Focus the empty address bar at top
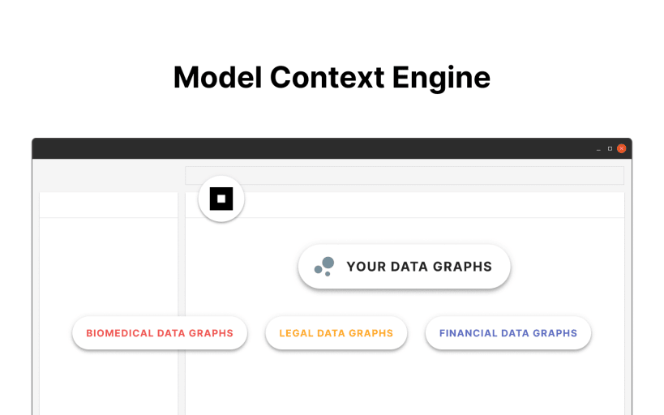 point(405,175)
